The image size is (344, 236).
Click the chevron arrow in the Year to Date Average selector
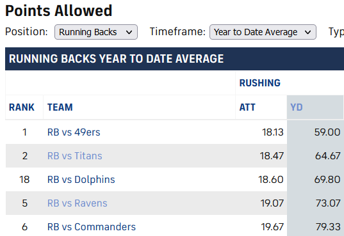click(307, 32)
